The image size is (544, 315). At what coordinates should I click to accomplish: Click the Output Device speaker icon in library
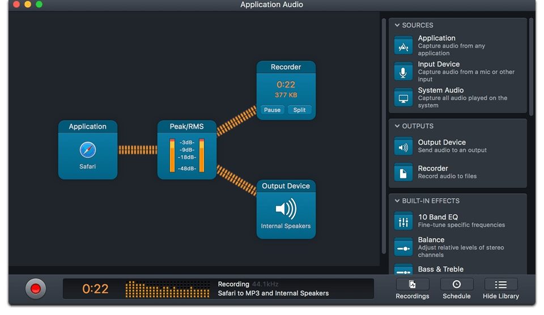(403, 147)
